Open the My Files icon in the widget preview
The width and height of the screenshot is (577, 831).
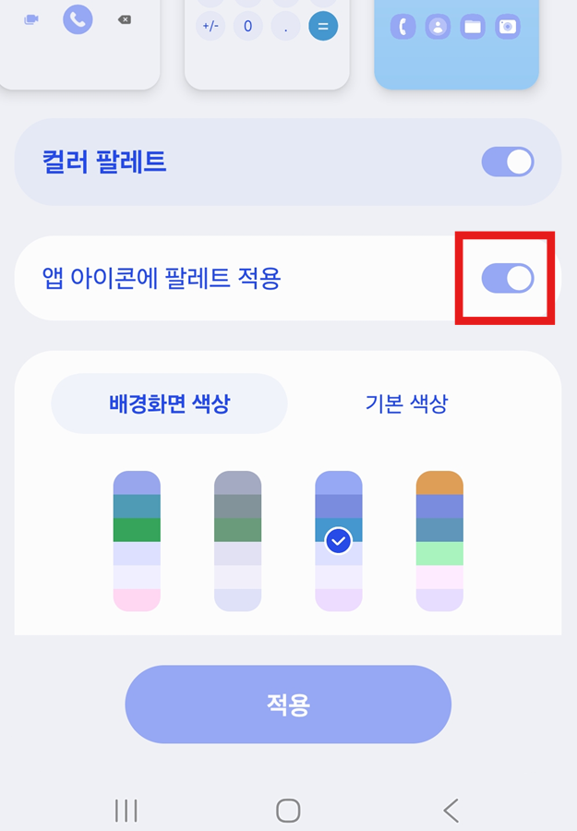[473, 28]
